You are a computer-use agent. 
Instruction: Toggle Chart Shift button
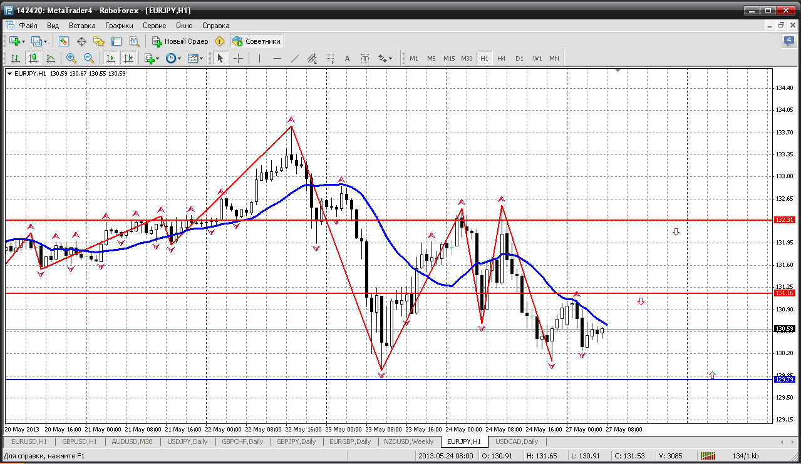pos(128,58)
